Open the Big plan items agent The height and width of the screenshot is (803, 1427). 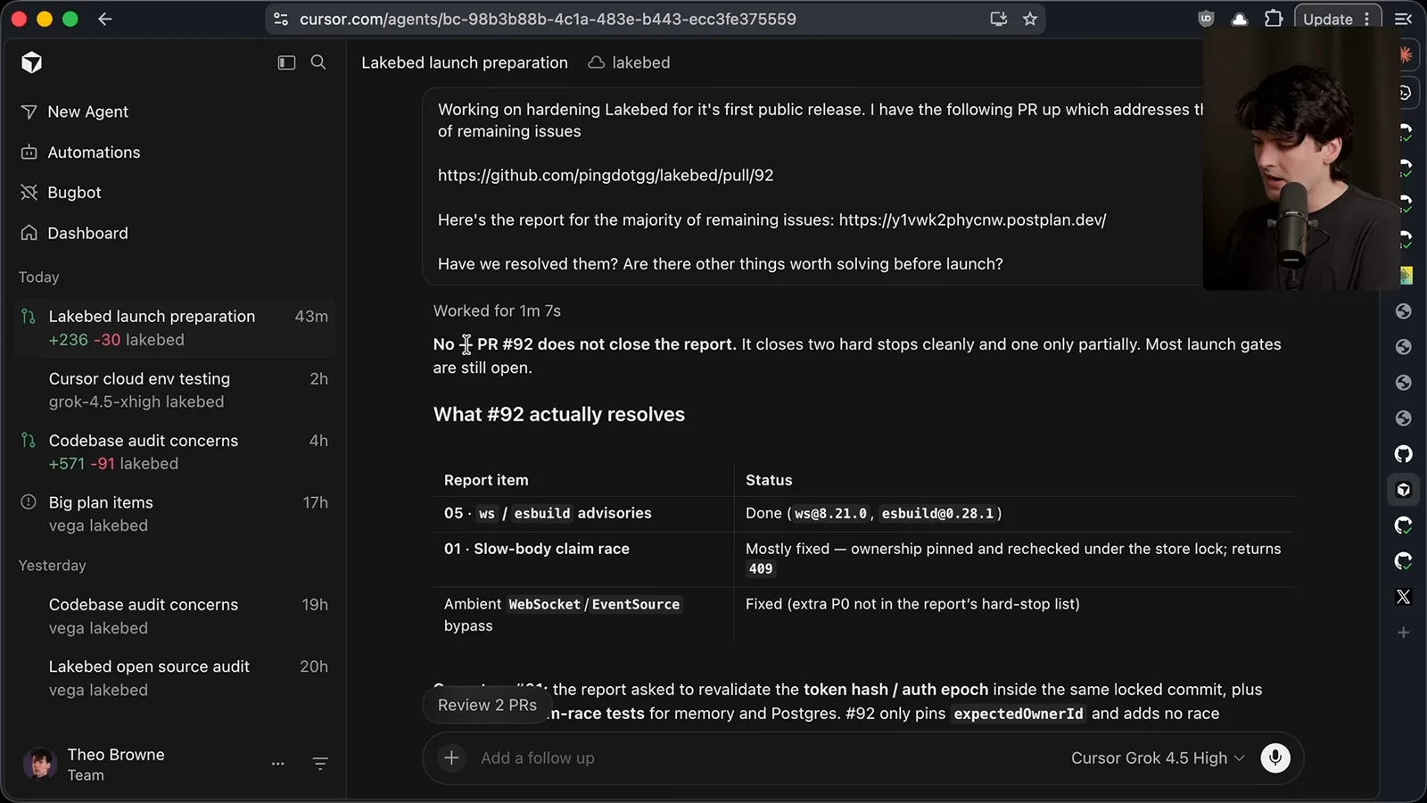click(x=174, y=514)
